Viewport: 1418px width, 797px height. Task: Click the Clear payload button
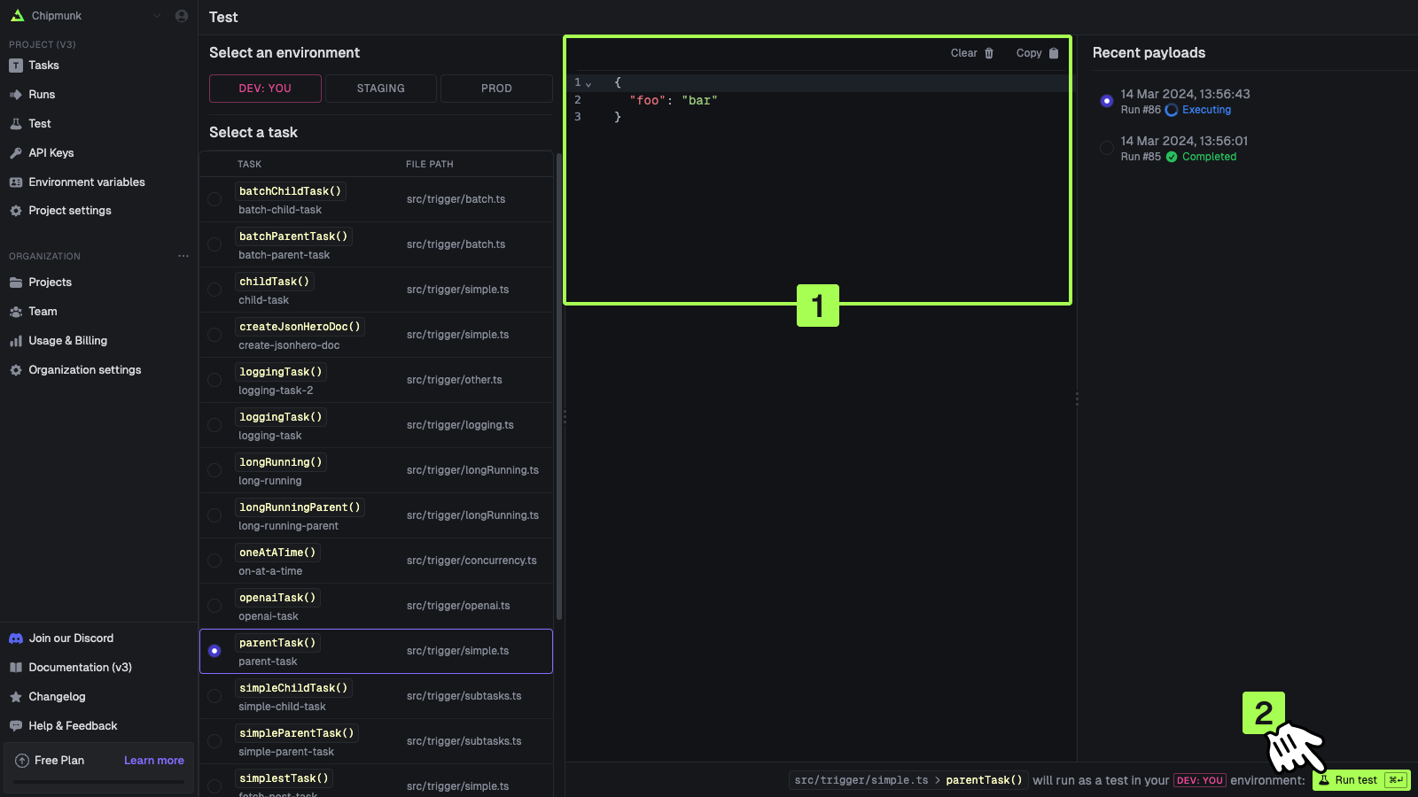[972, 53]
